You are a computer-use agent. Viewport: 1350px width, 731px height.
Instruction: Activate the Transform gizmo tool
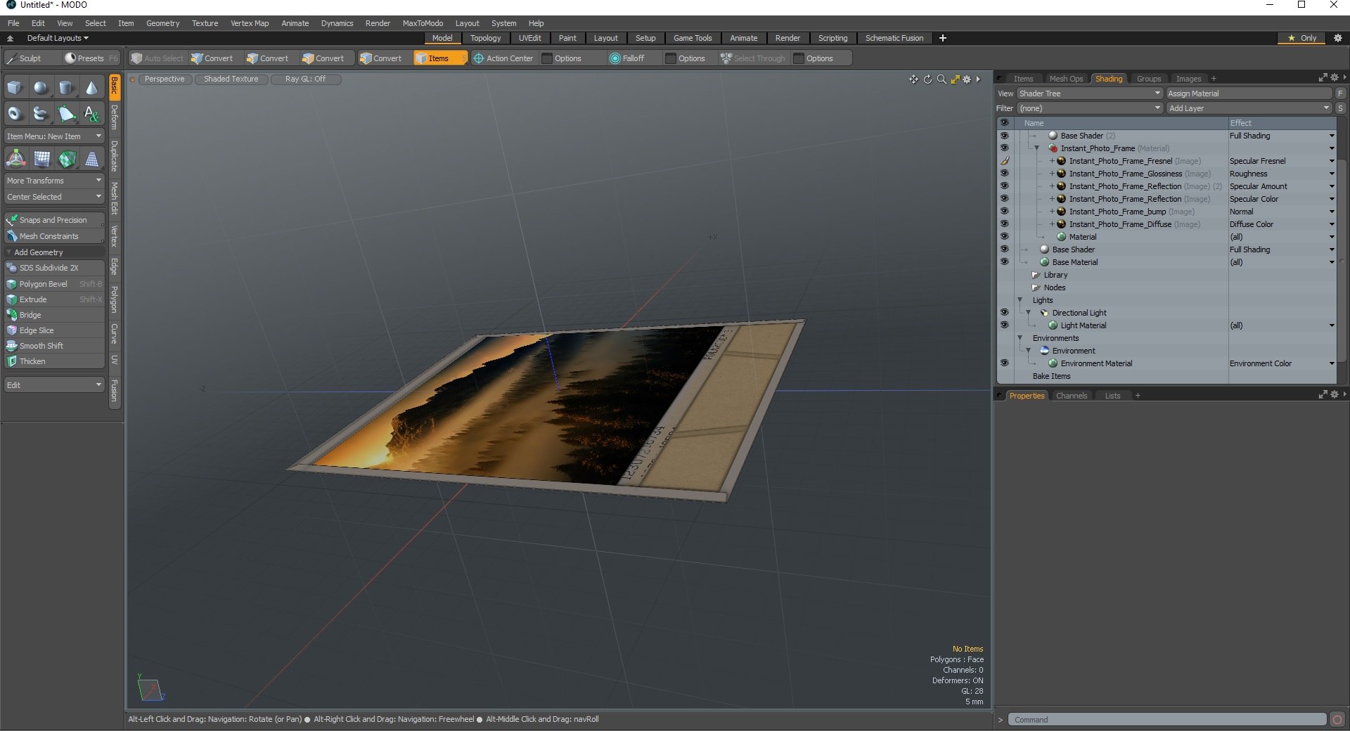coord(15,159)
